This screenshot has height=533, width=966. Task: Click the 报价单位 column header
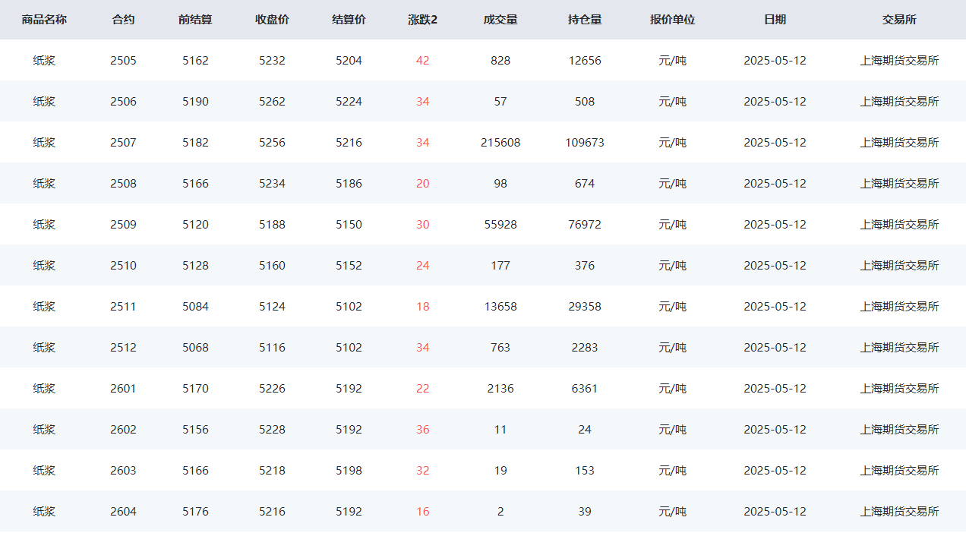point(672,20)
